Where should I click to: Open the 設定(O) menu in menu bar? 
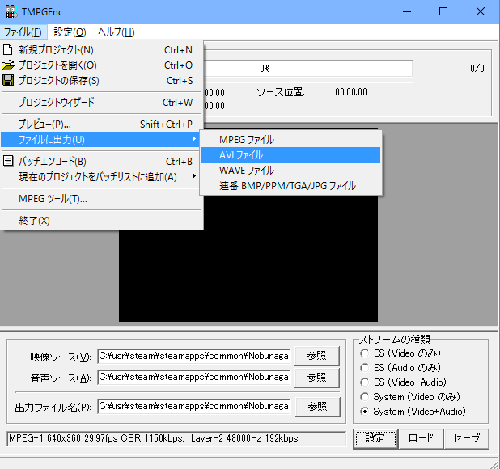point(70,32)
